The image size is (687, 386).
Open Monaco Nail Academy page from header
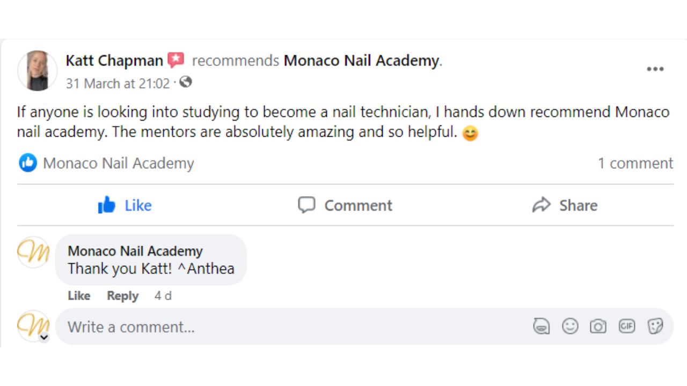361,61
